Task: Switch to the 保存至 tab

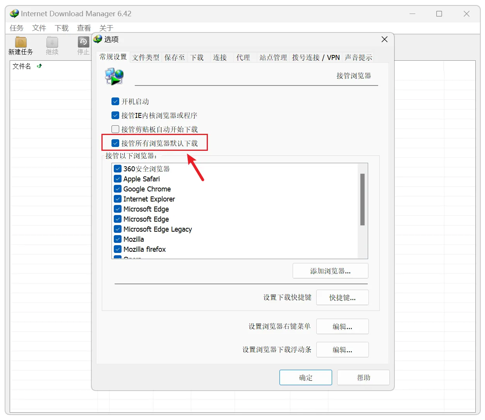Action: click(x=175, y=58)
